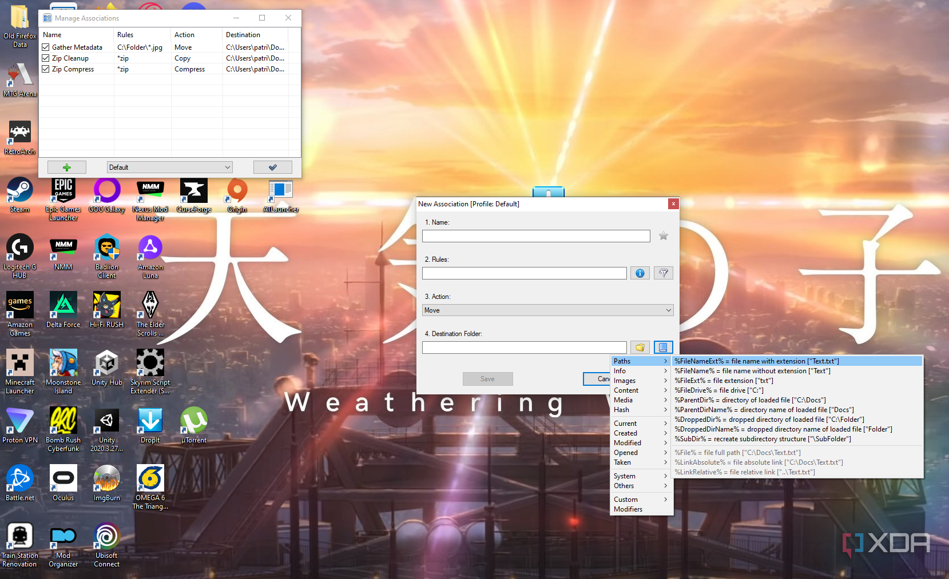Choose %SubDir% recreate subdirectory structure
949x579 pixels.
coord(797,439)
